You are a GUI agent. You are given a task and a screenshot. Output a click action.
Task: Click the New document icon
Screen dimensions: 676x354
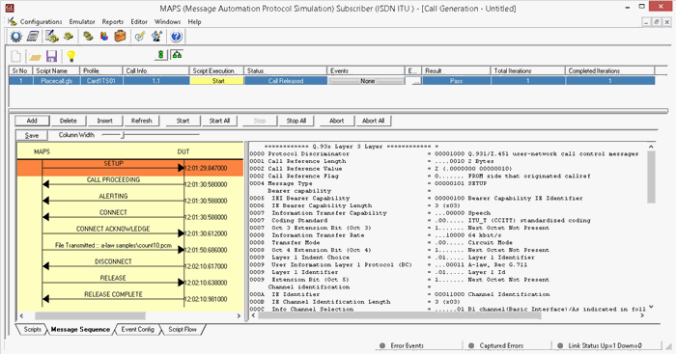click(x=16, y=56)
